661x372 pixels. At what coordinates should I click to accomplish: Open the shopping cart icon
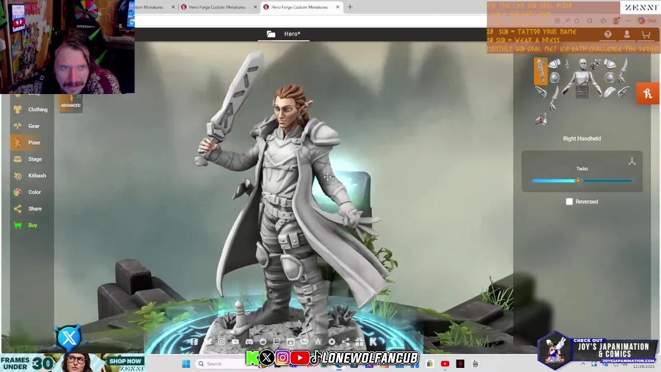(646, 34)
